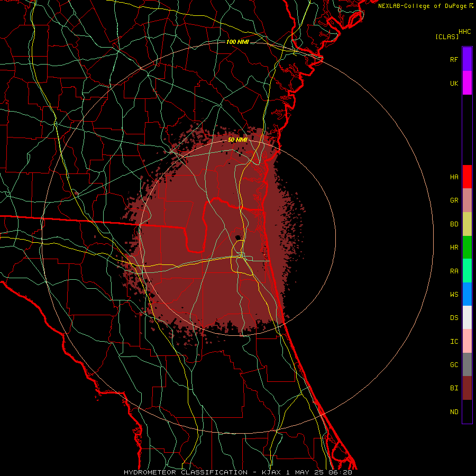This screenshot has width=476, height=476.
Task: Select the BD yellow legend swatch
Action: tap(467, 224)
